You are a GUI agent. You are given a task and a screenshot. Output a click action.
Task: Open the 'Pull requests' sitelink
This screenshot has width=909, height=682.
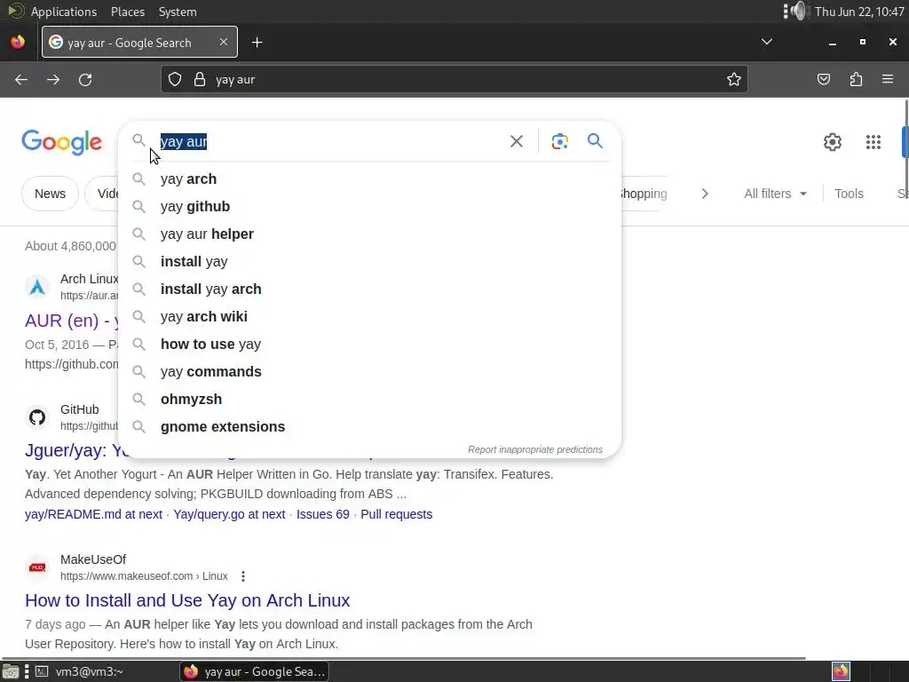(397, 514)
